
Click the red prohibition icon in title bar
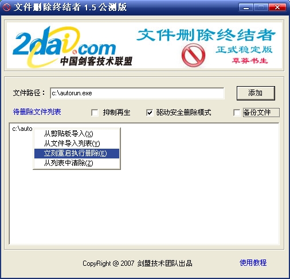coord(7,7)
